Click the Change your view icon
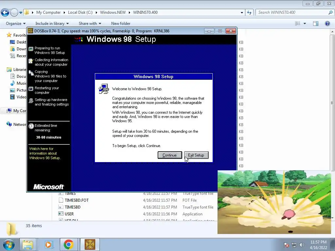The width and height of the screenshot is (335, 251). (297, 24)
